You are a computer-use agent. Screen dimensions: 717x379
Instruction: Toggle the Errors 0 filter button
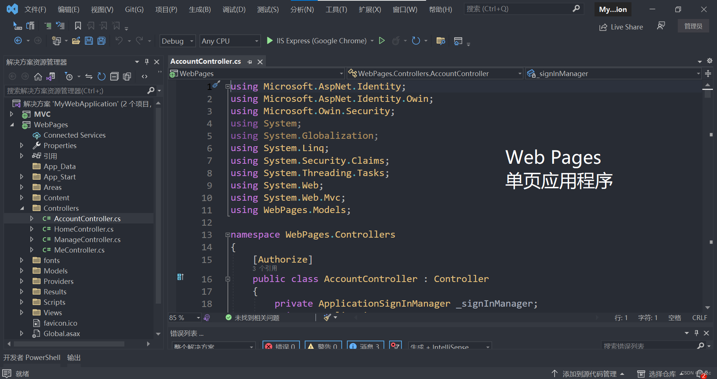click(281, 346)
